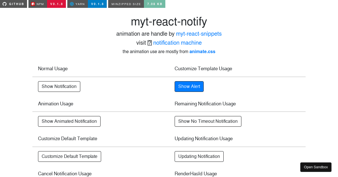Trigger Show Animated Notification

69,121
